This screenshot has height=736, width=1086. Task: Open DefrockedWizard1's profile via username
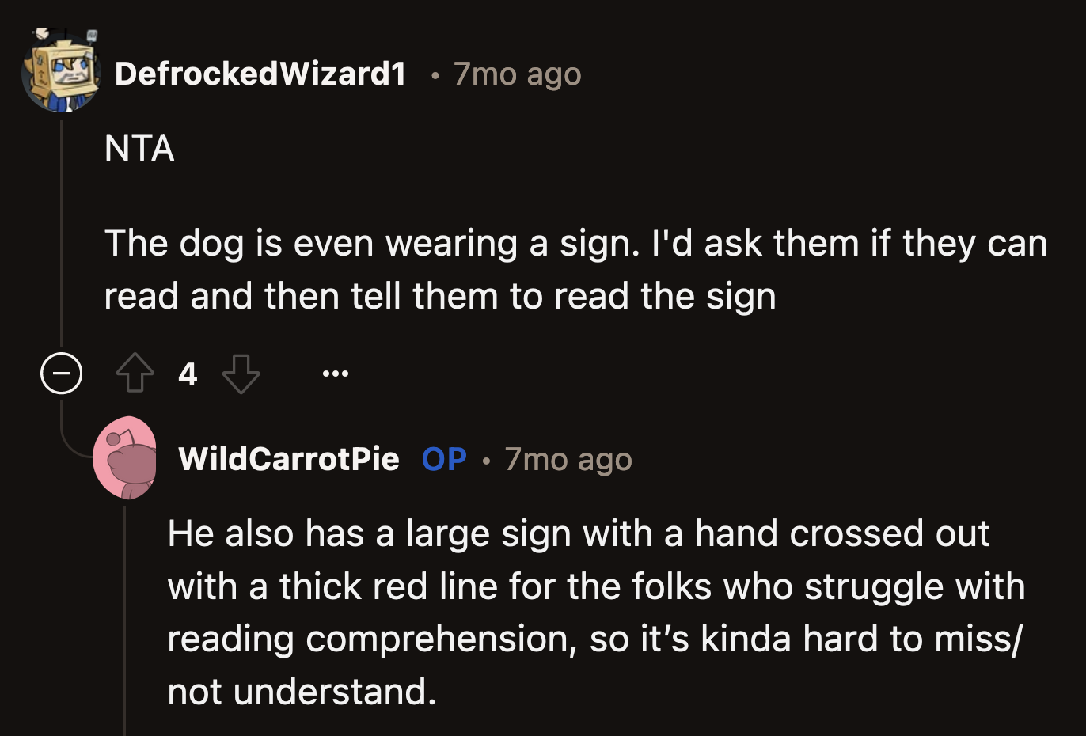click(x=260, y=74)
